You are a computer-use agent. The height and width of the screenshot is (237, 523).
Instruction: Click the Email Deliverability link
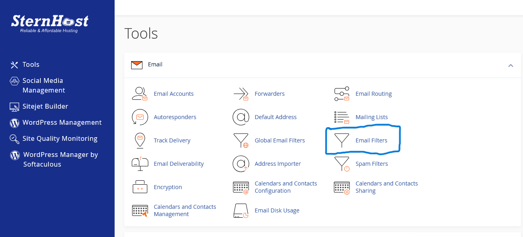pos(178,164)
